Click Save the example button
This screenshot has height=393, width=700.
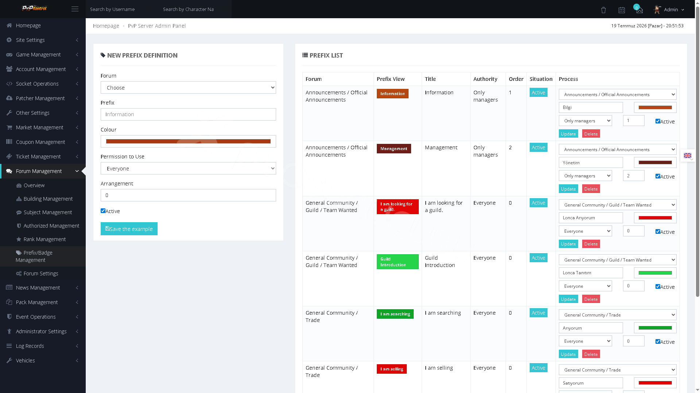tap(129, 229)
